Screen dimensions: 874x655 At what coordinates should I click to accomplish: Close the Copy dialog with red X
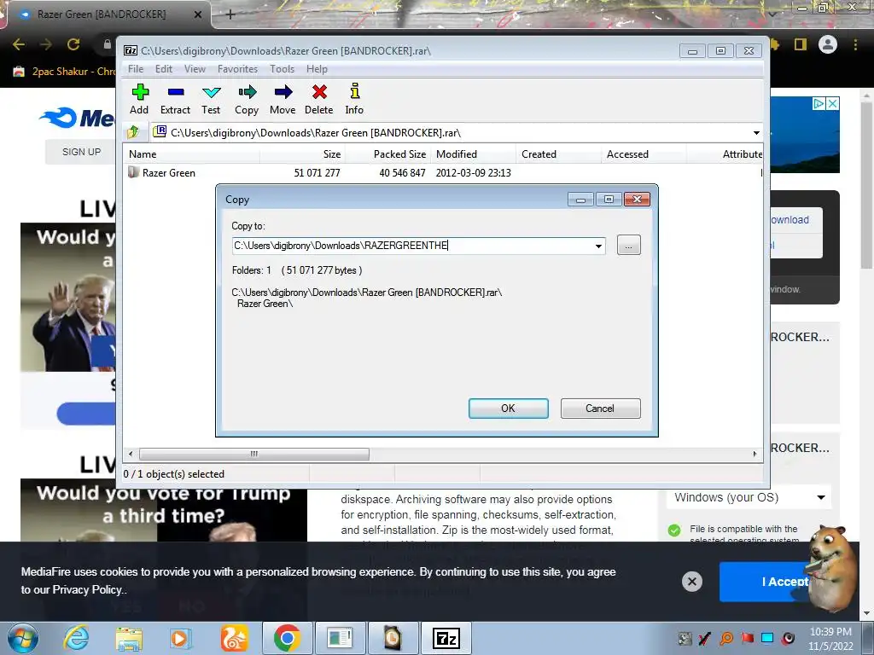[637, 200]
